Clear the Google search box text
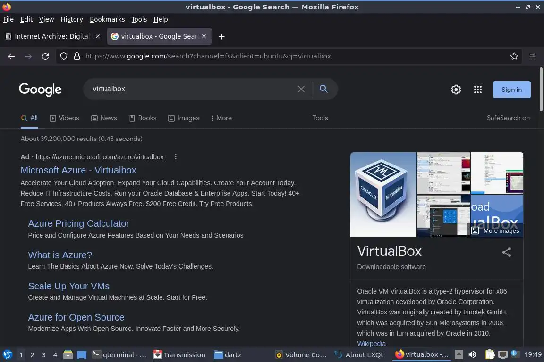 [301, 89]
